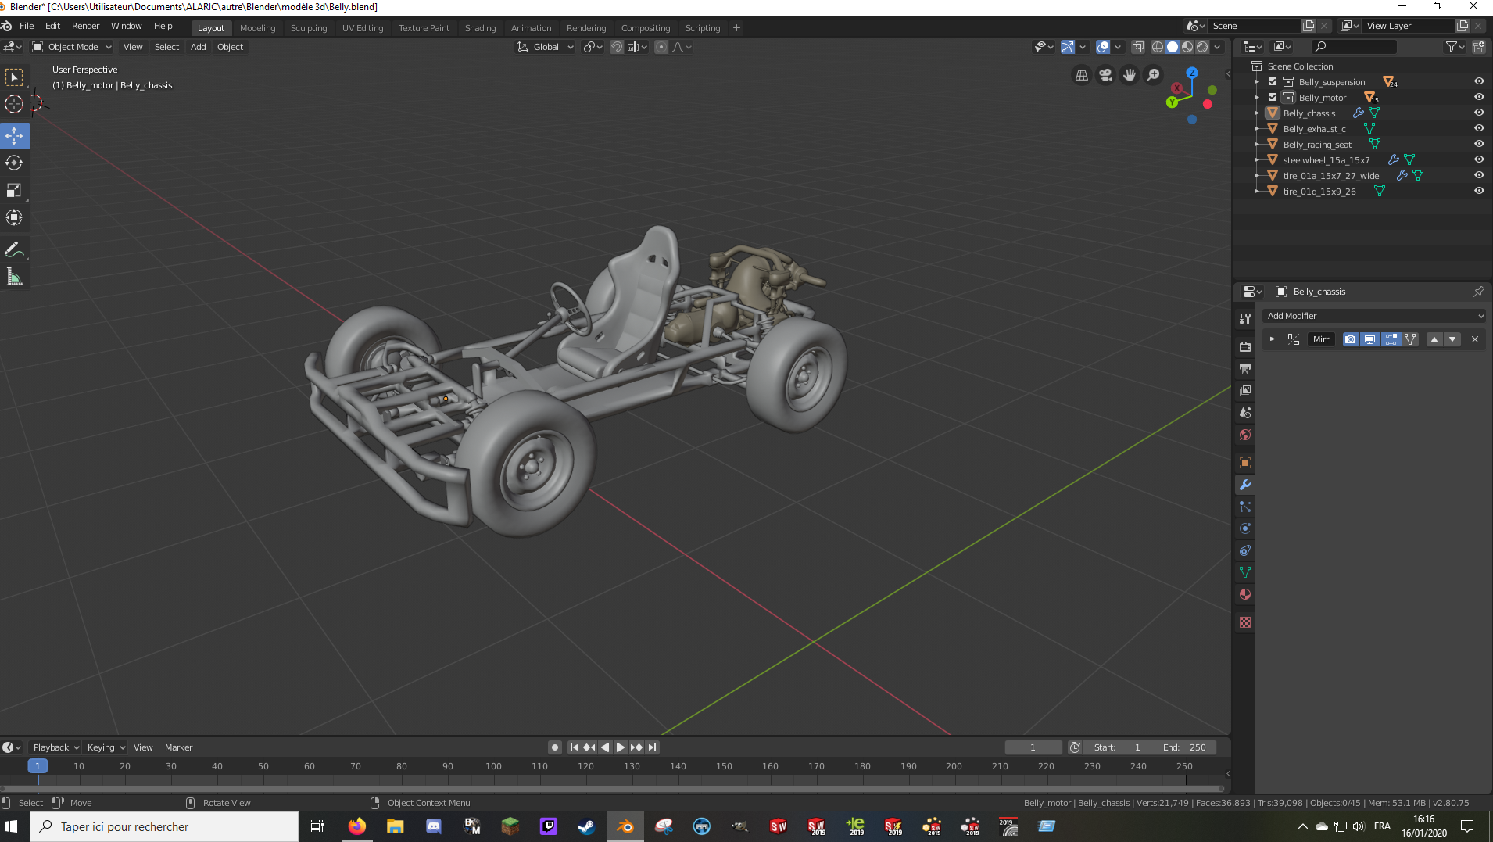Image resolution: width=1493 pixels, height=842 pixels.
Task: Switch to the Sculpting workspace tab
Action: pos(308,28)
